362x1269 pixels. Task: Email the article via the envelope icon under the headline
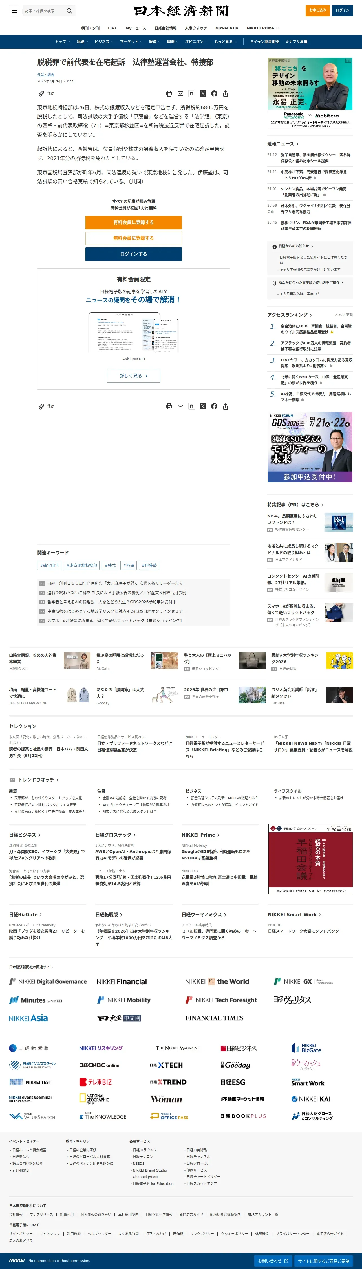[180, 93]
